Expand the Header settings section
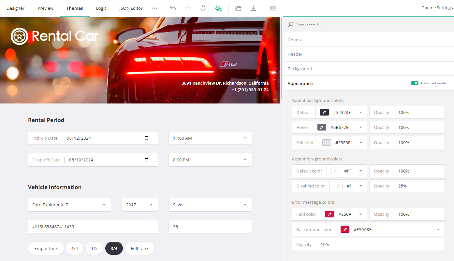Viewport: 454px width, 261px height. (295, 54)
